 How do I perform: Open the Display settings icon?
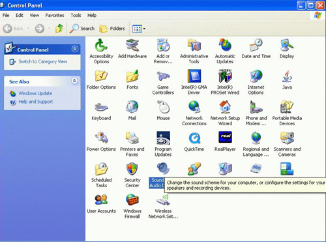coord(287,46)
